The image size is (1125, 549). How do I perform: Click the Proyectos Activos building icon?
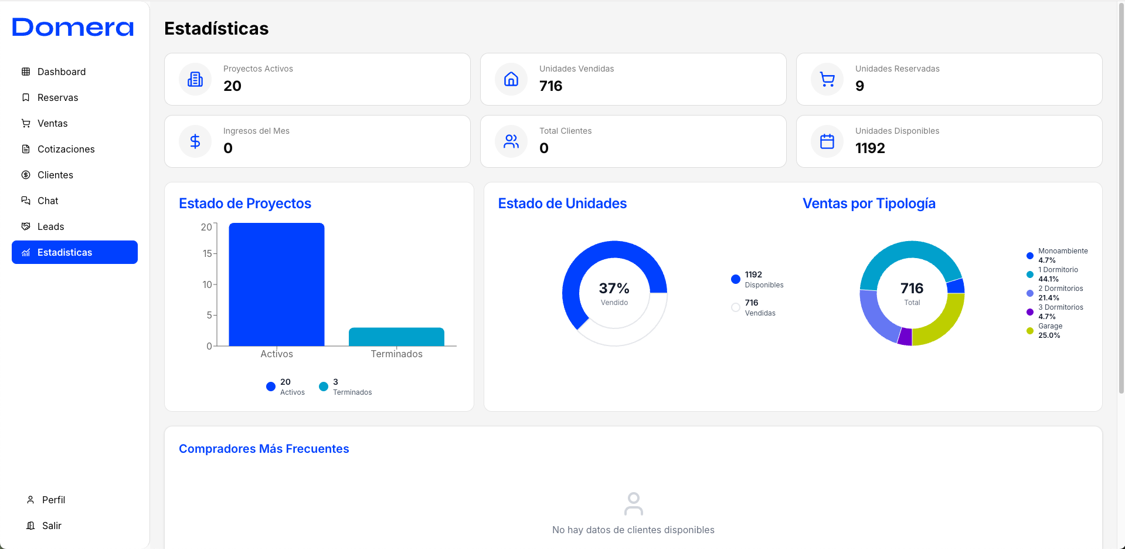[x=195, y=79]
